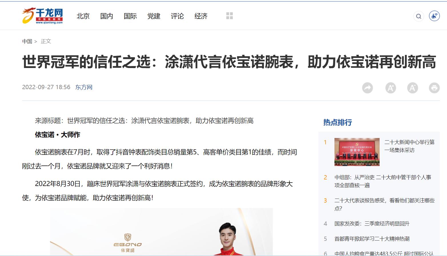Click the 正文 breadcrumb text
The width and height of the screenshot is (447, 256).
46,41
